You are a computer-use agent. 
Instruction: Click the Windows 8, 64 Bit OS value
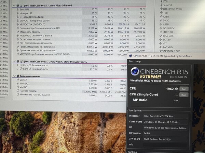pyautogui.click(x=165, y=128)
